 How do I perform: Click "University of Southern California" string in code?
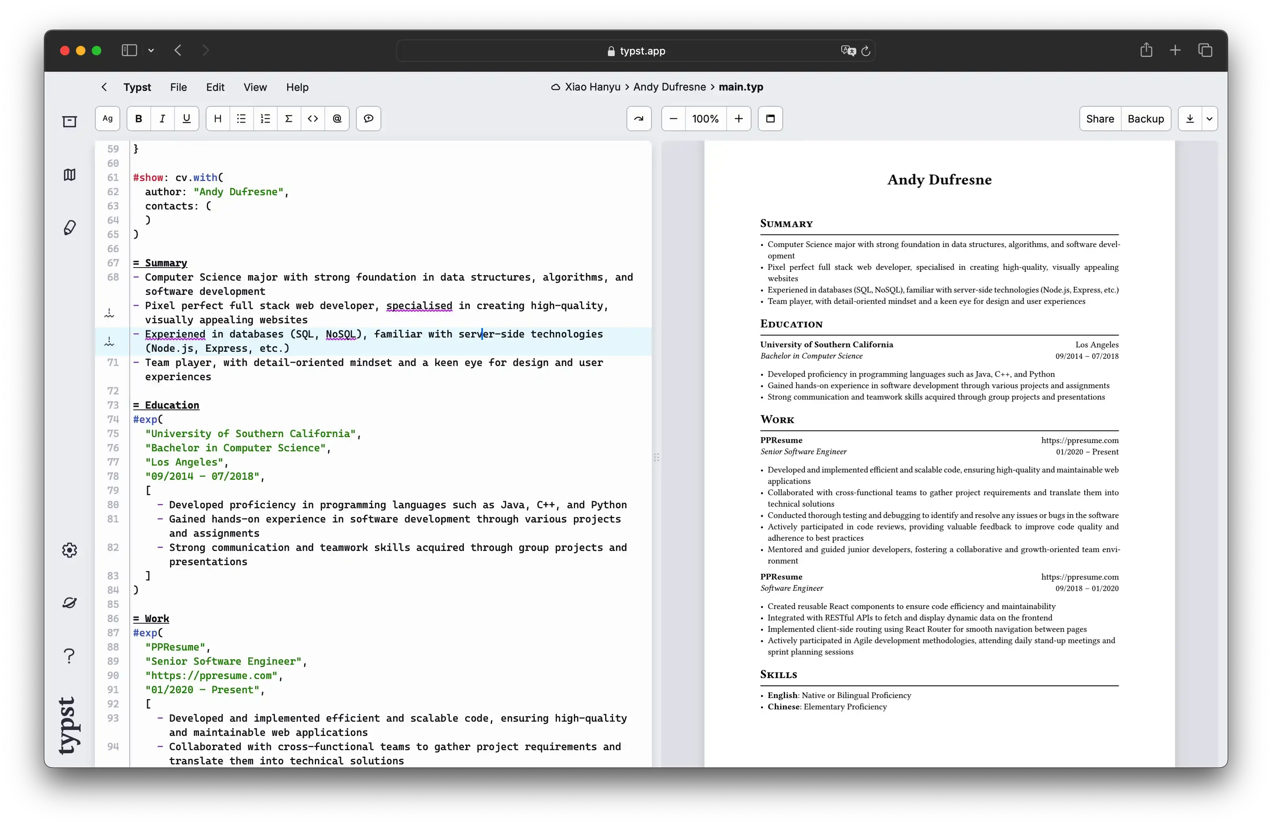pos(251,434)
